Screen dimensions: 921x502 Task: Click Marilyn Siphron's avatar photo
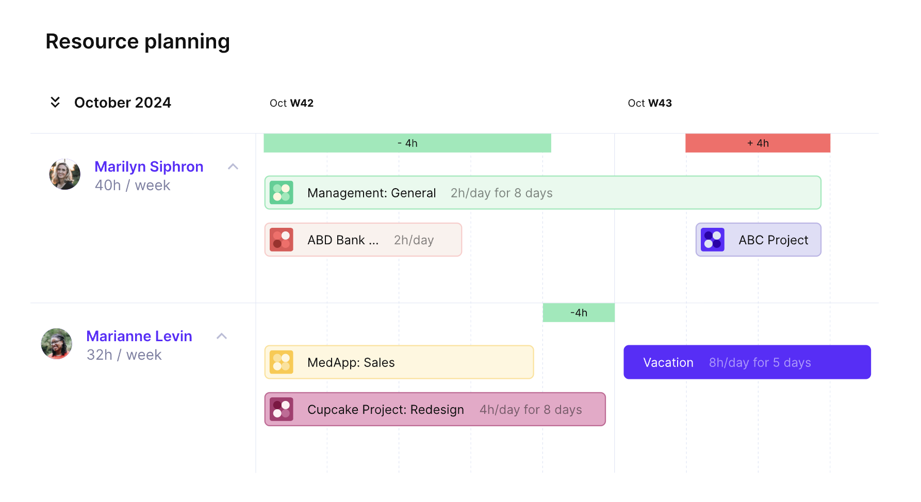pos(65,174)
